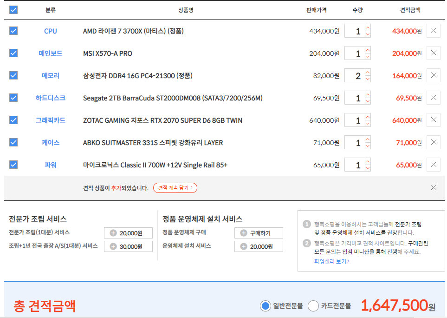Decrease 파워 quantity with down arrow

[x=368, y=168]
